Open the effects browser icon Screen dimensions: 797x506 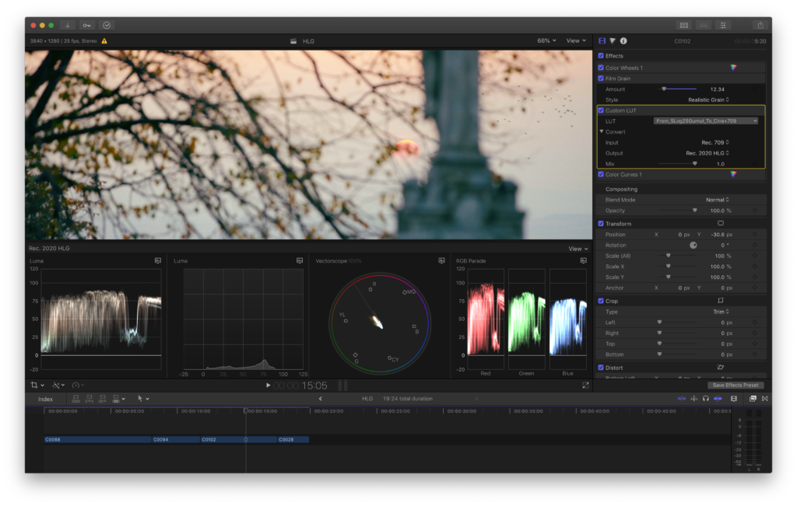(x=753, y=399)
